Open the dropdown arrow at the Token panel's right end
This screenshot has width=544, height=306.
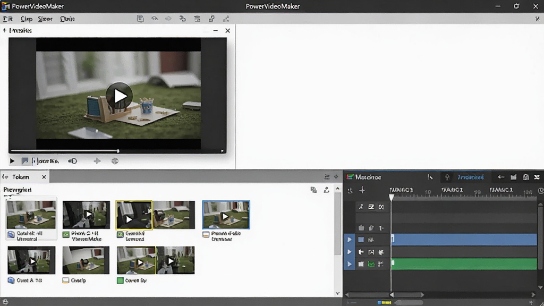point(336,177)
